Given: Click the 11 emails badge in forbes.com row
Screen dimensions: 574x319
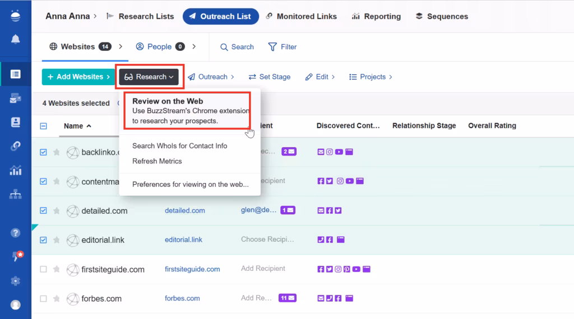Looking at the screenshot, I should coord(288,298).
